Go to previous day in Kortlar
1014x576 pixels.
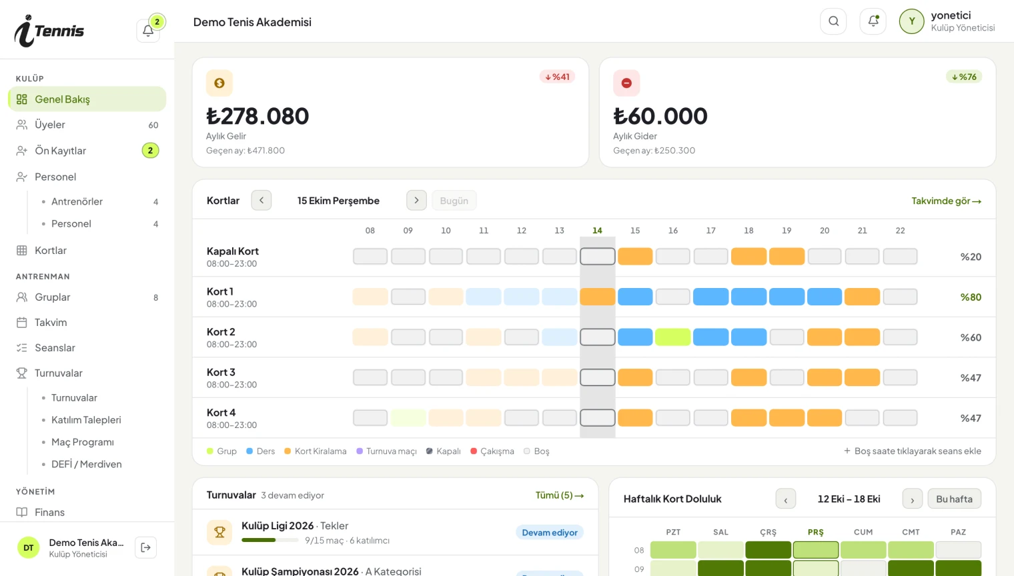tap(262, 200)
